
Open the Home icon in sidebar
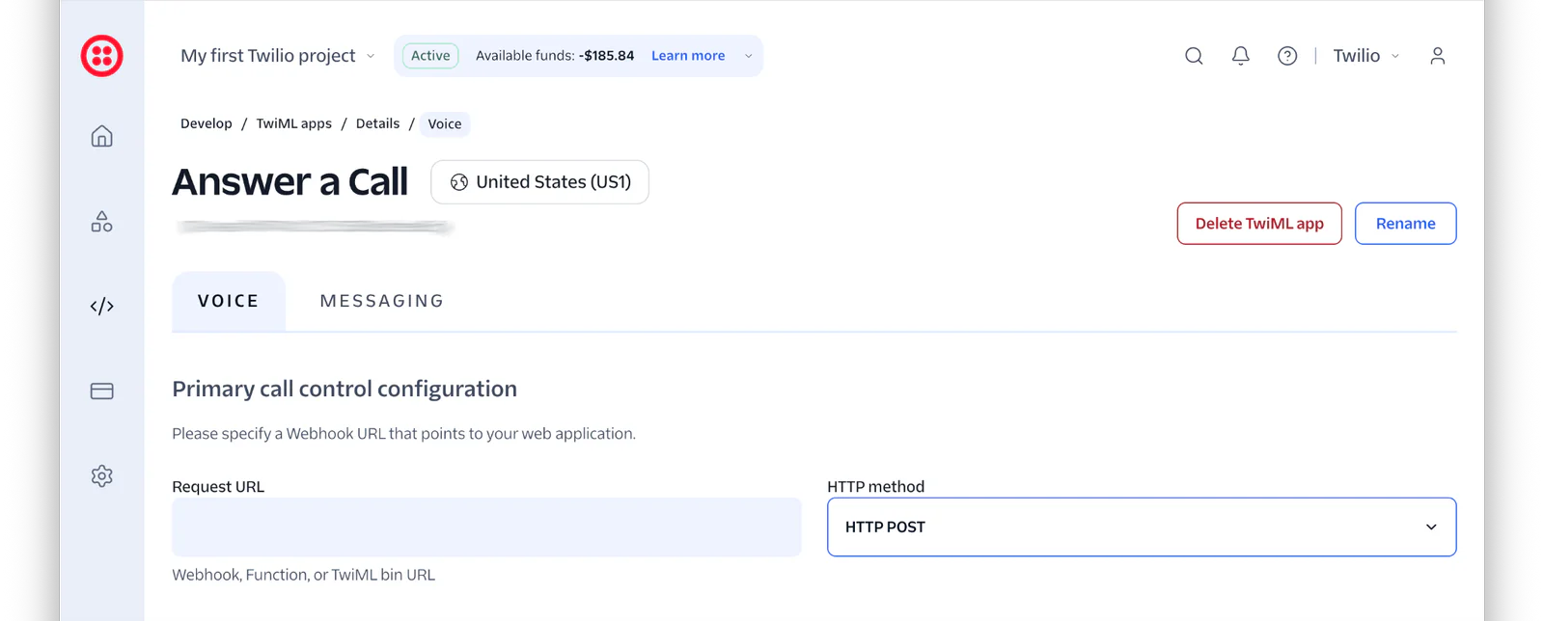click(x=101, y=136)
